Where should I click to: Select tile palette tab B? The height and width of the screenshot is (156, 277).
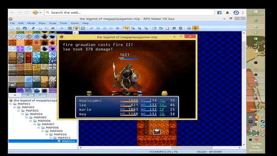point(28,95)
